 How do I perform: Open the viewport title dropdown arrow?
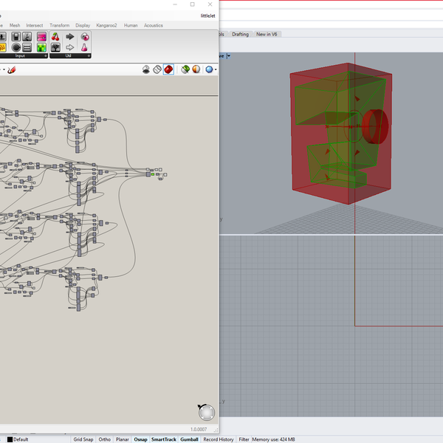tap(228, 56)
